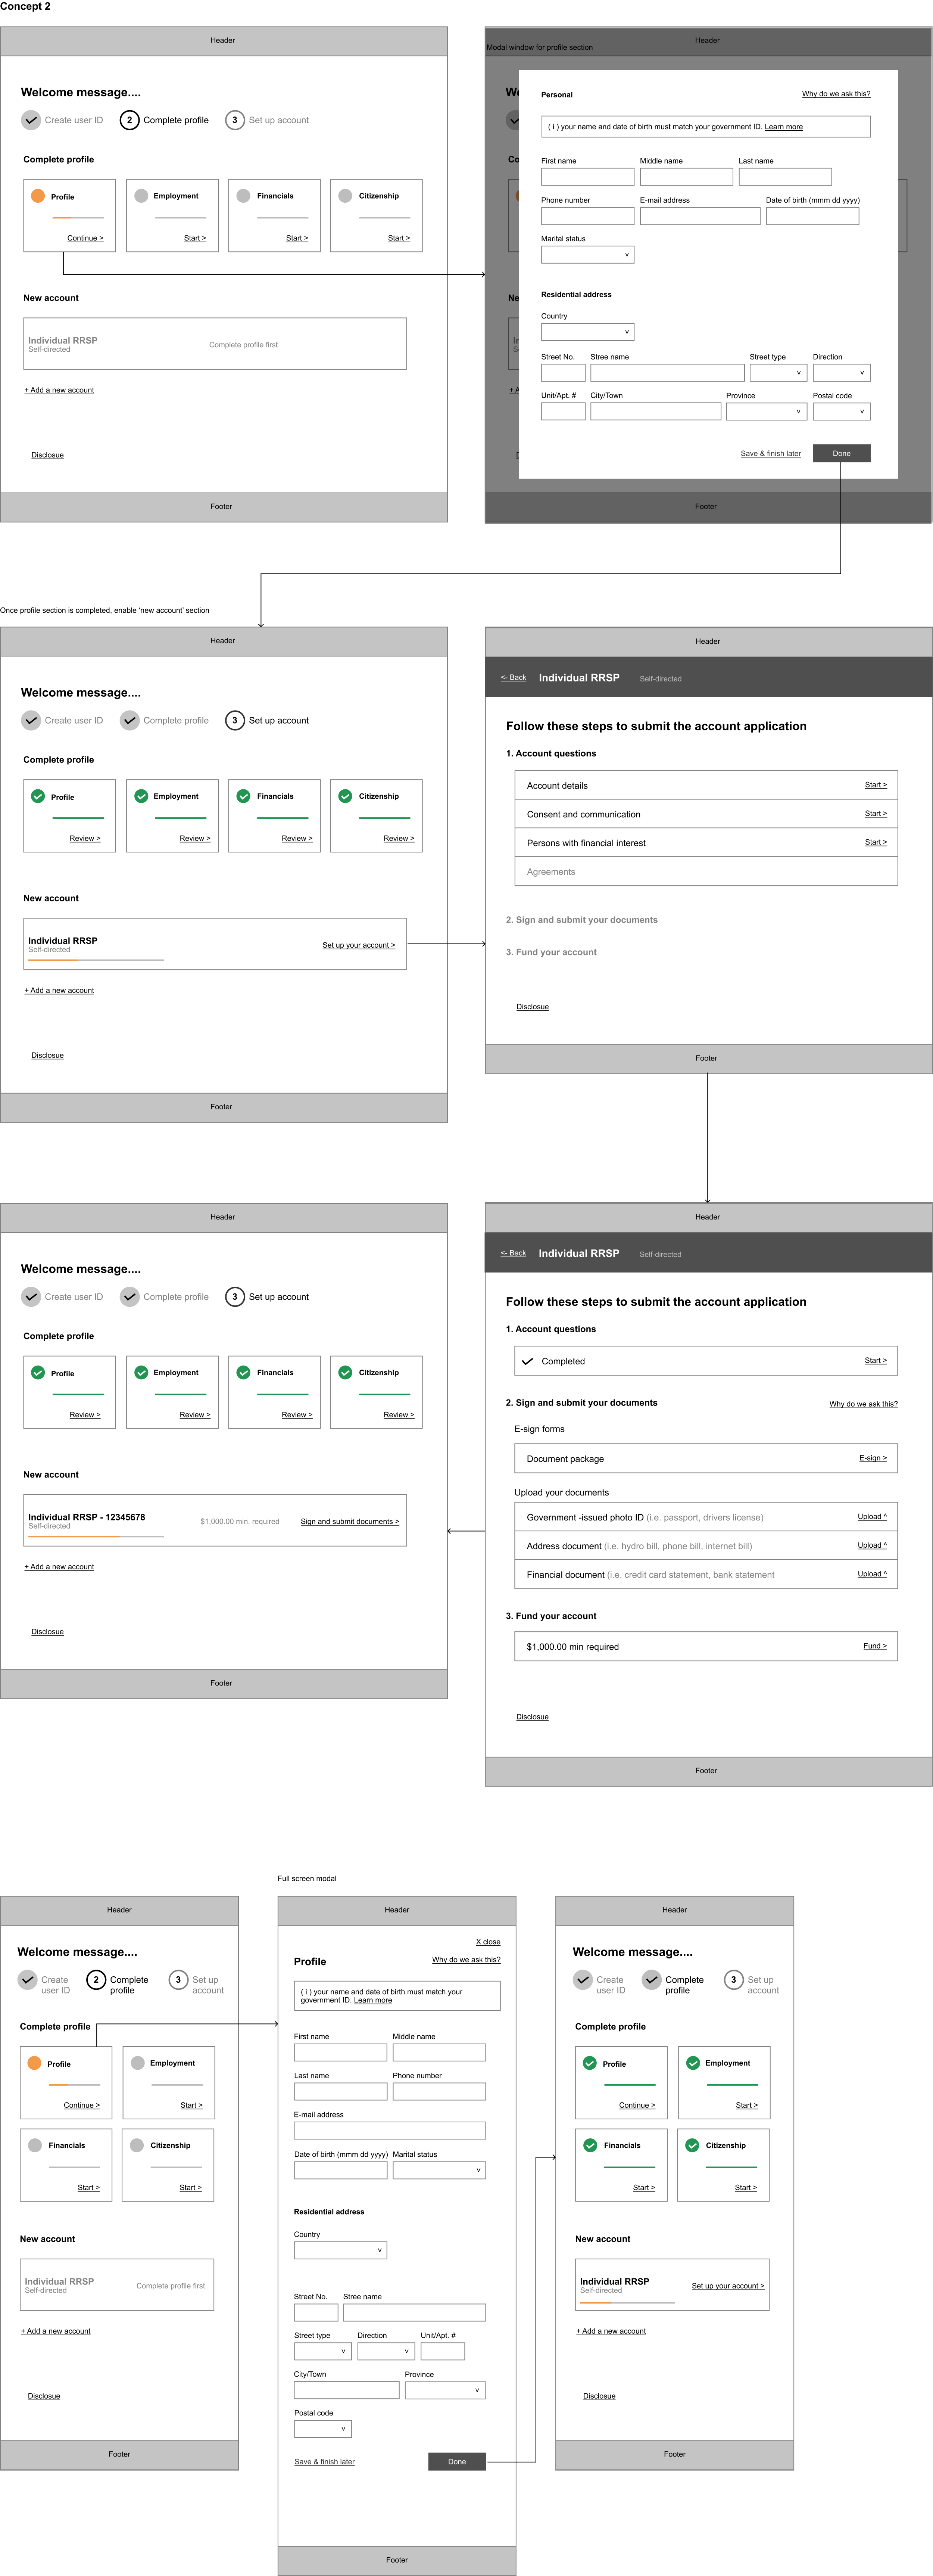Click E-sign for Document package
933x2576 pixels.
[873, 1458]
